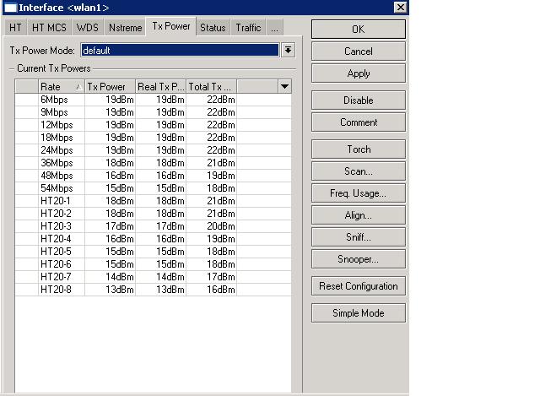Open the Nstreme tab
This screenshot has width=540, height=396.
126,28
